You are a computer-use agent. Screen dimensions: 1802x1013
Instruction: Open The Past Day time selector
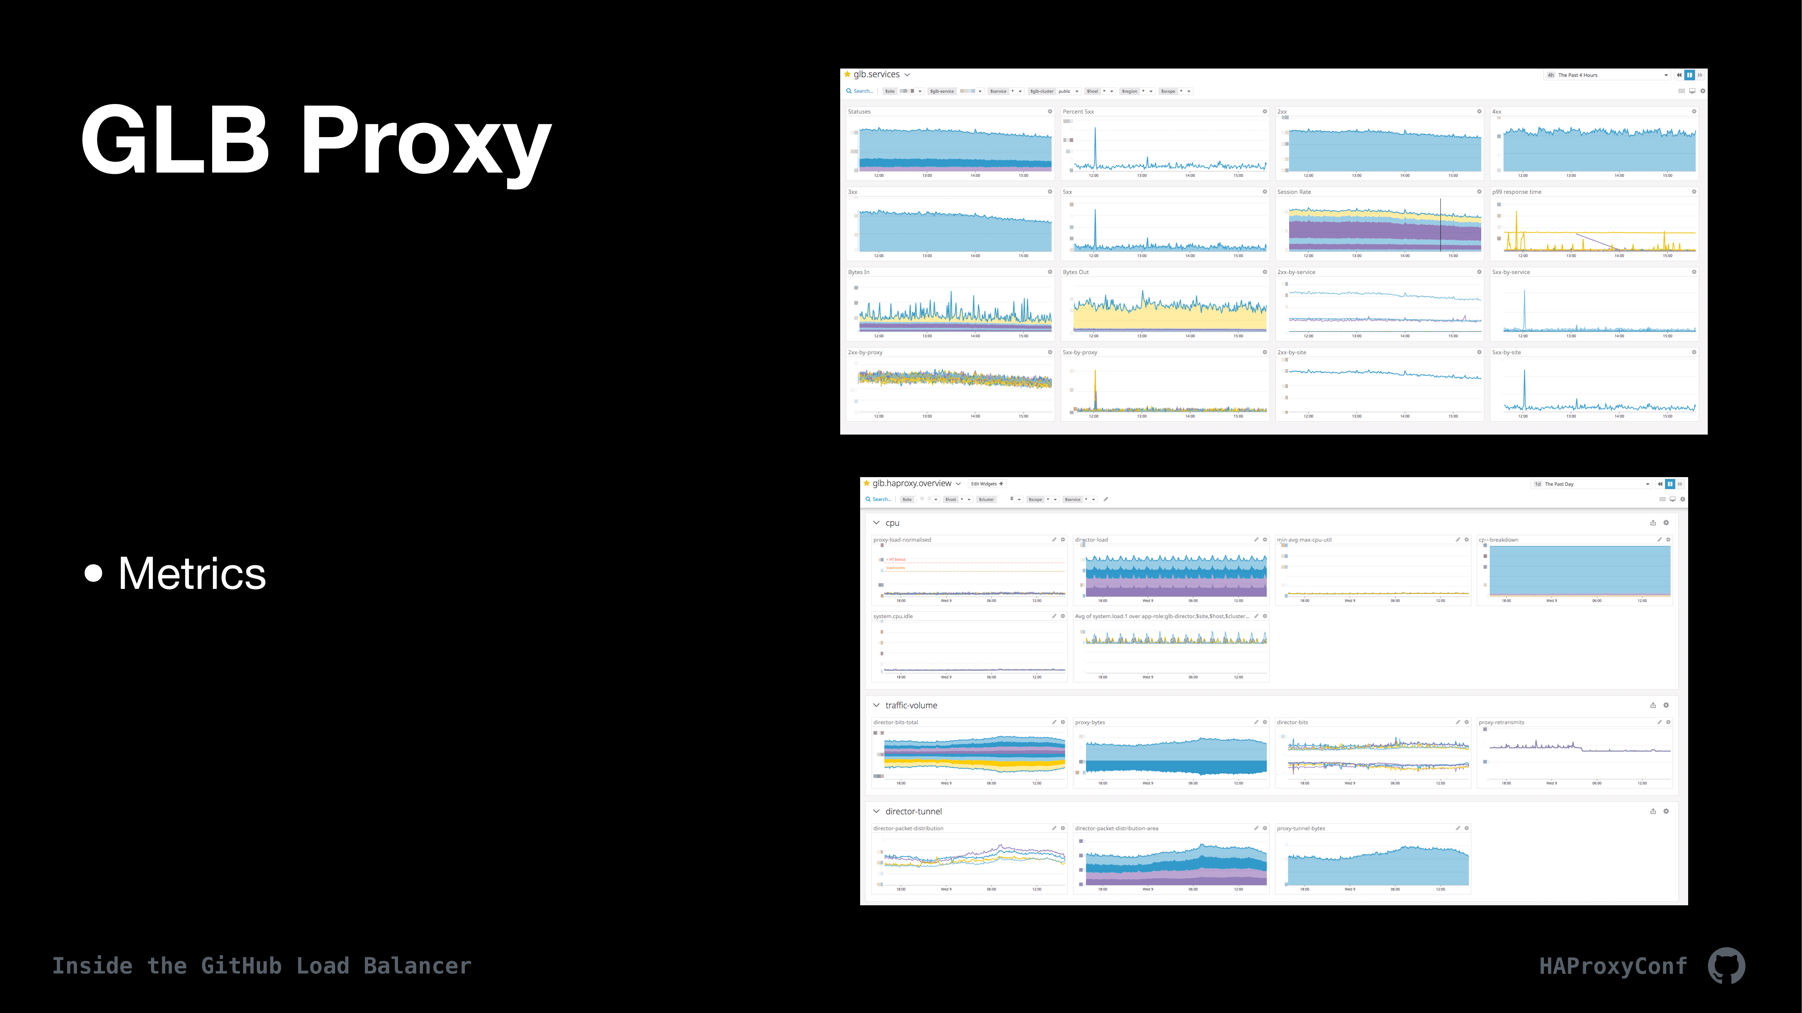[x=1592, y=484]
